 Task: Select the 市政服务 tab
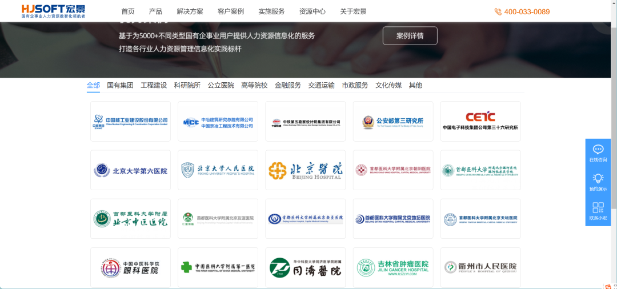tap(355, 85)
